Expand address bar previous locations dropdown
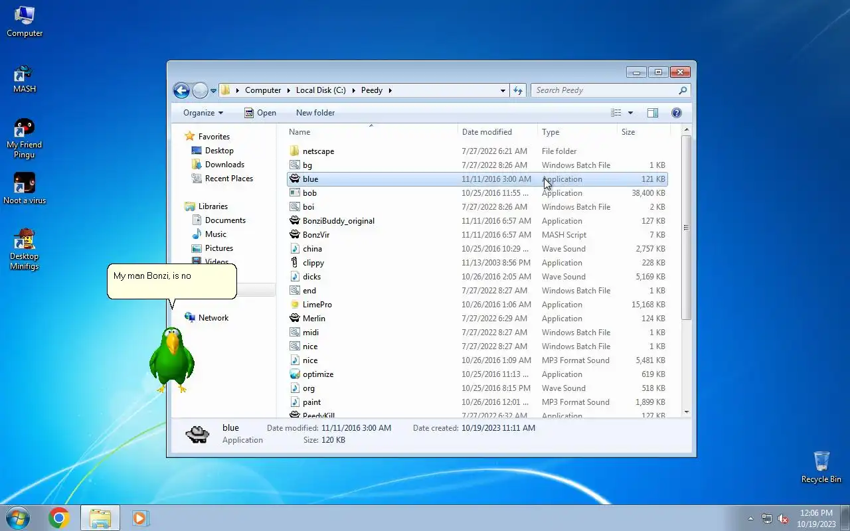This screenshot has width=850, height=531. [x=502, y=90]
